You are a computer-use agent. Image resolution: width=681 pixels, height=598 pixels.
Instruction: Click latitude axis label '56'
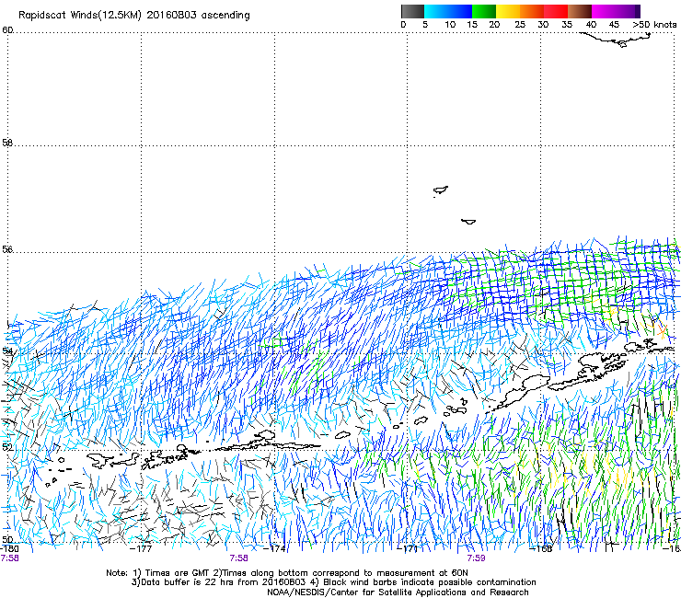click(7, 249)
